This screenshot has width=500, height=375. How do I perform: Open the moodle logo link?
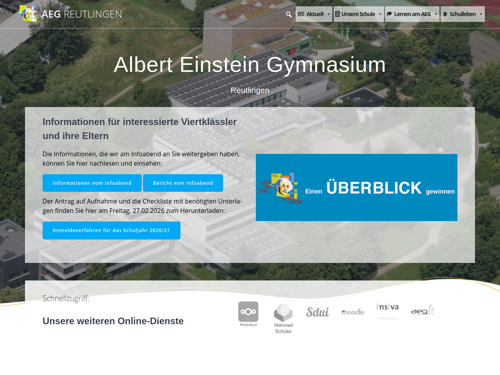(x=353, y=312)
